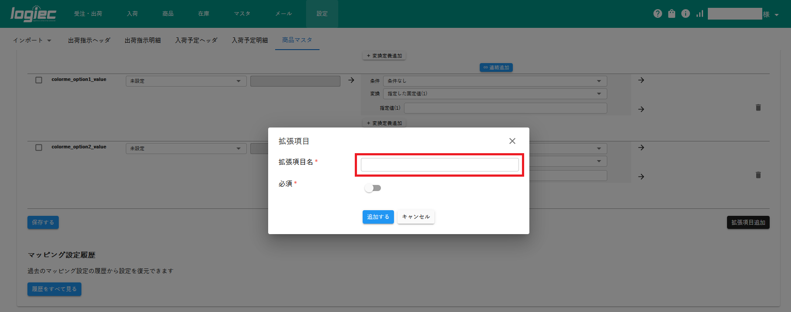Viewport: 791px width, 312px height.
Task: Switch to the 出荷指示ヘッダ tab
Action: [x=89, y=40]
